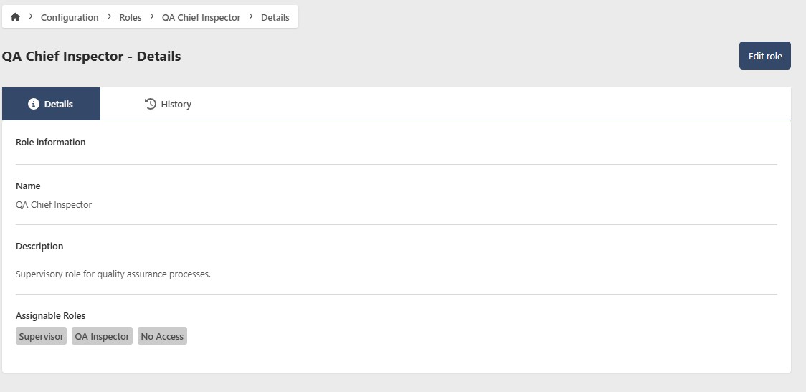Select the Details tab

pos(51,104)
